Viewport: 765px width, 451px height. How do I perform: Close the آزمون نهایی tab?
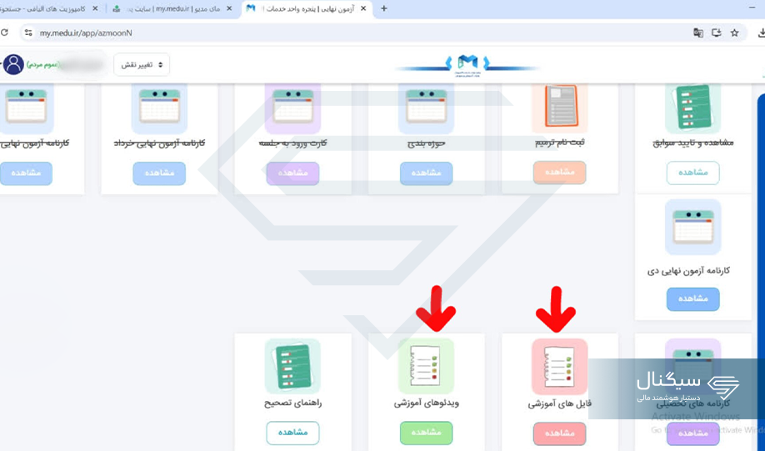(363, 9)
